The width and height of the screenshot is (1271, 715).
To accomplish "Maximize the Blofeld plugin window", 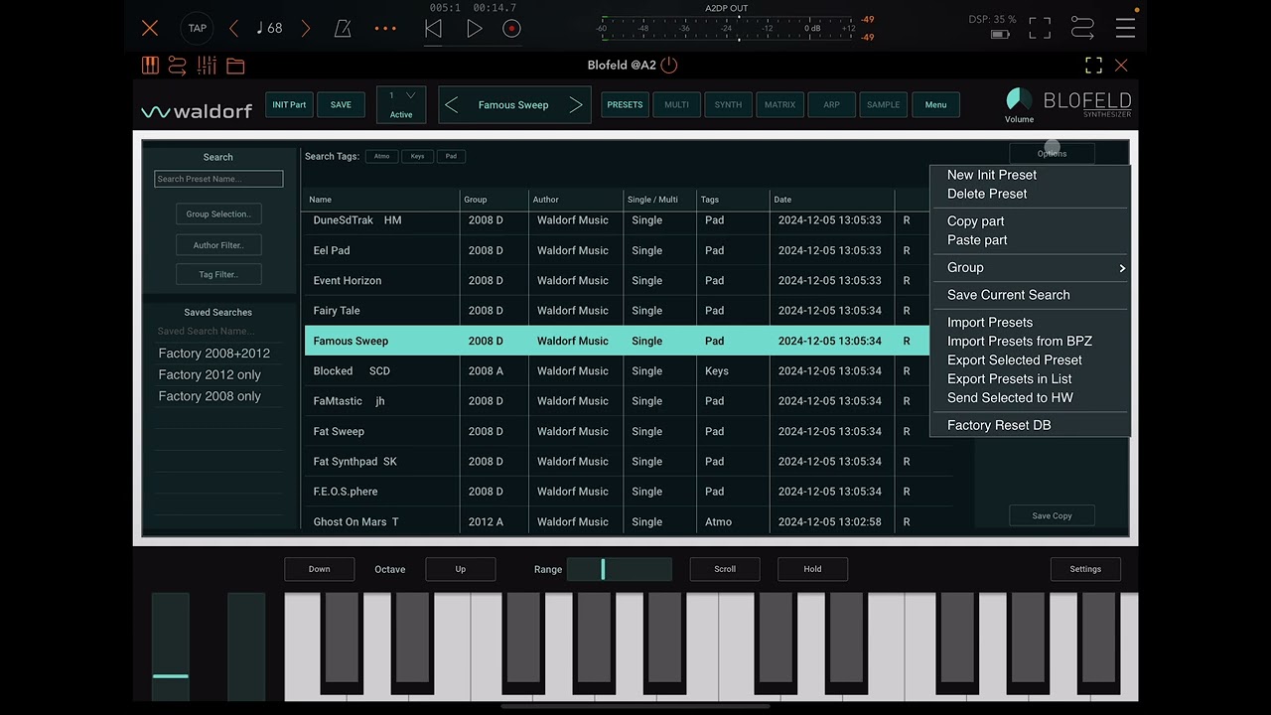I will [1093, 66].
